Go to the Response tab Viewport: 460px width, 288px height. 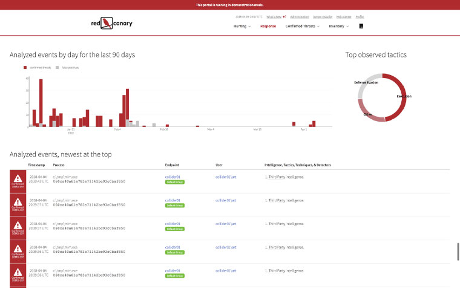268,27
